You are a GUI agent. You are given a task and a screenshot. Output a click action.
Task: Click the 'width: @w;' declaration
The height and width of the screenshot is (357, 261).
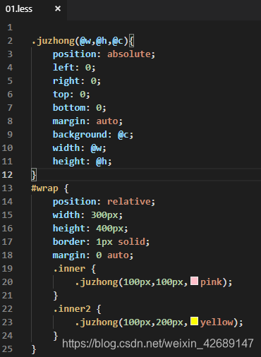[80, 148]
